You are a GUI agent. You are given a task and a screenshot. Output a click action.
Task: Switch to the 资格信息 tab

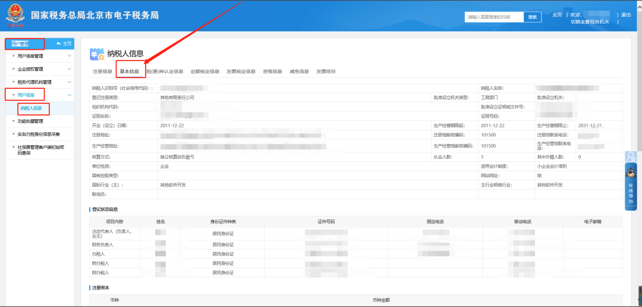[272, 72]
